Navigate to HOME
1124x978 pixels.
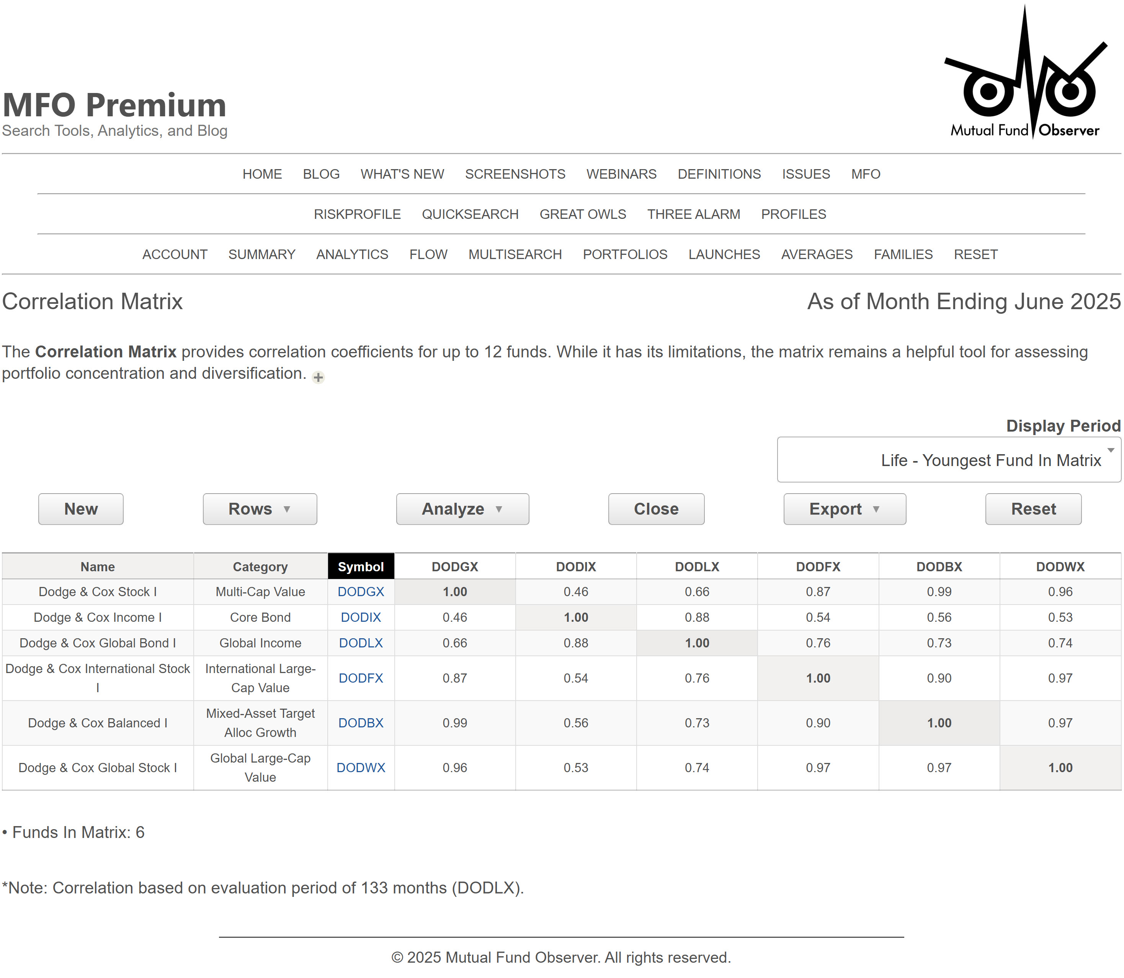tap(262, 174)
